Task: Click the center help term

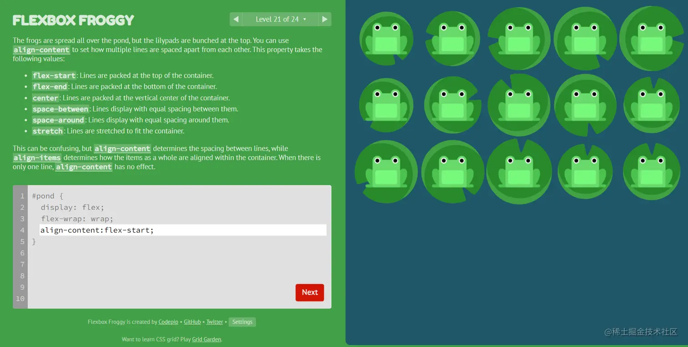Action: 46,98
